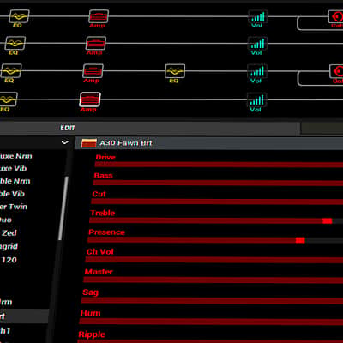Choose the list item ending in 'uxe Vib'

click(13, 168)
